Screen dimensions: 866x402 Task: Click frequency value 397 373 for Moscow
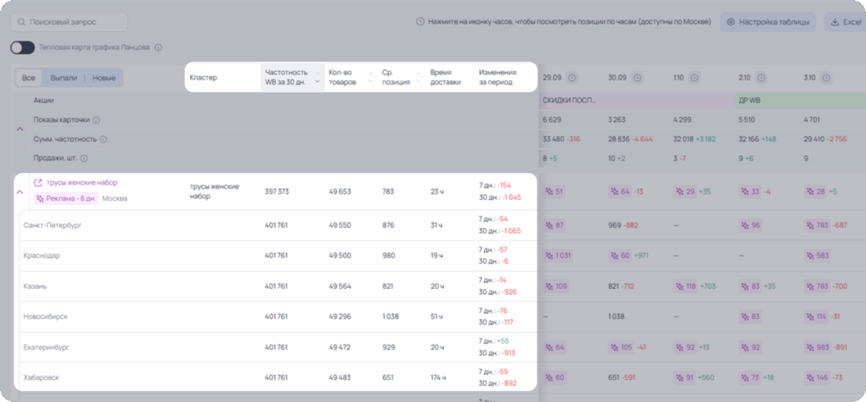(277, 192)
